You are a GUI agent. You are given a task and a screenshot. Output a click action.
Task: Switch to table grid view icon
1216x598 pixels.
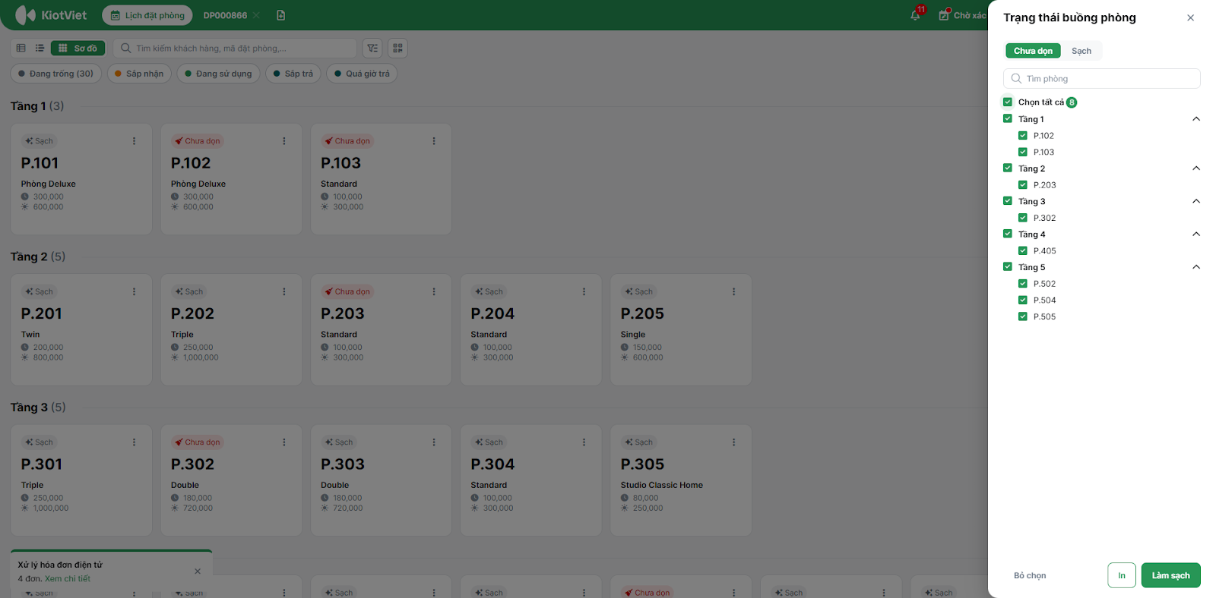point(21,48)
